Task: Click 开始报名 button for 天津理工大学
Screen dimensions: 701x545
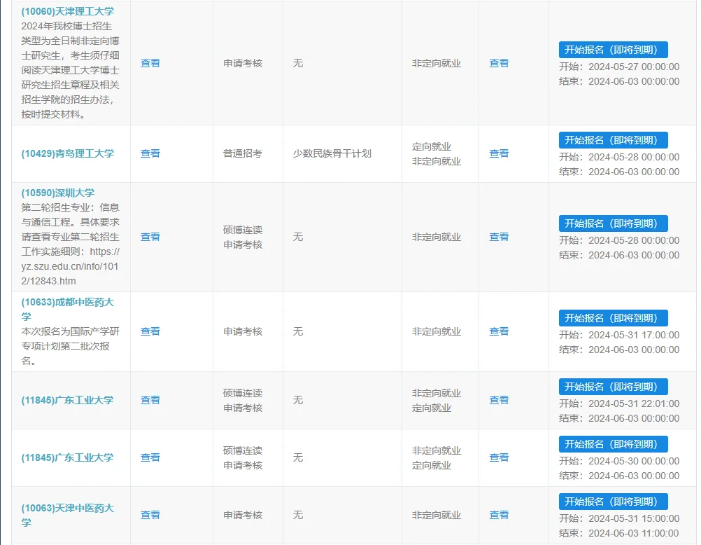Action: (613, 50)
